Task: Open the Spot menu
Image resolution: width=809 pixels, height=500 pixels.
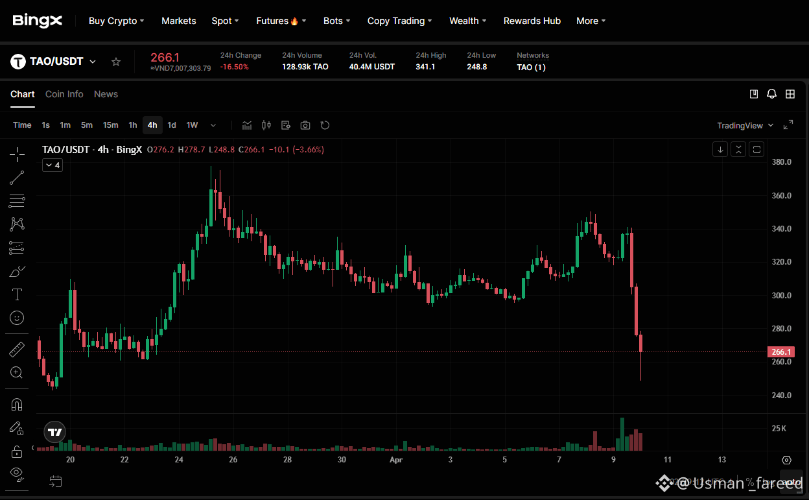Action: click(x=225, y=21)
